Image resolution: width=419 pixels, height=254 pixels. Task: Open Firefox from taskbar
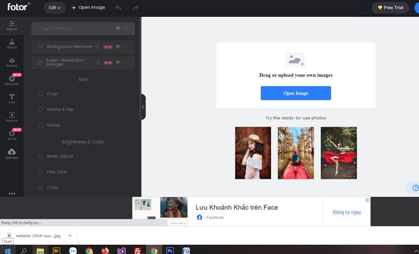pos(105,251)
